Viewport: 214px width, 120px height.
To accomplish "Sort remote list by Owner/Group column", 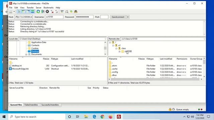I will point(196,59).
